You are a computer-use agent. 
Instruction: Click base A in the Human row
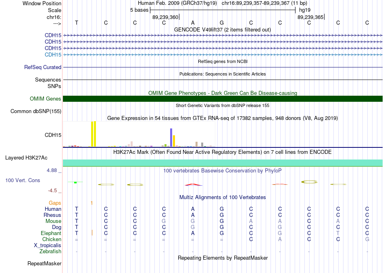193,209
